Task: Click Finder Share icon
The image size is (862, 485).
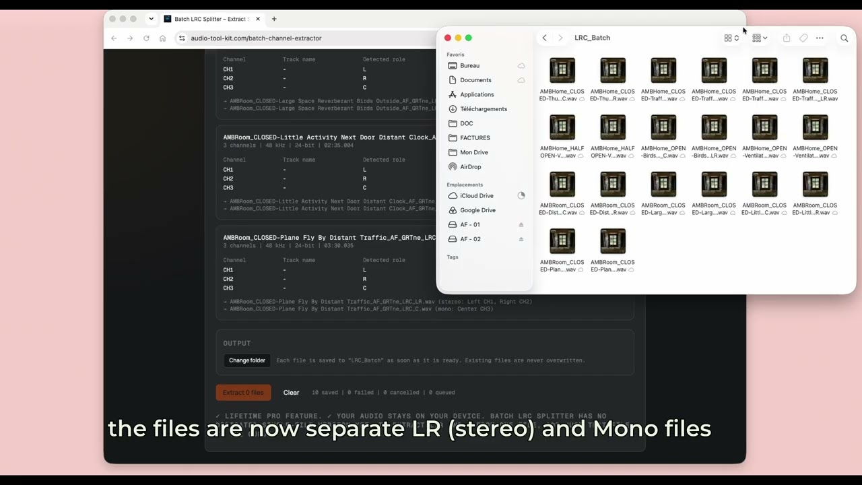Action: 787,38
